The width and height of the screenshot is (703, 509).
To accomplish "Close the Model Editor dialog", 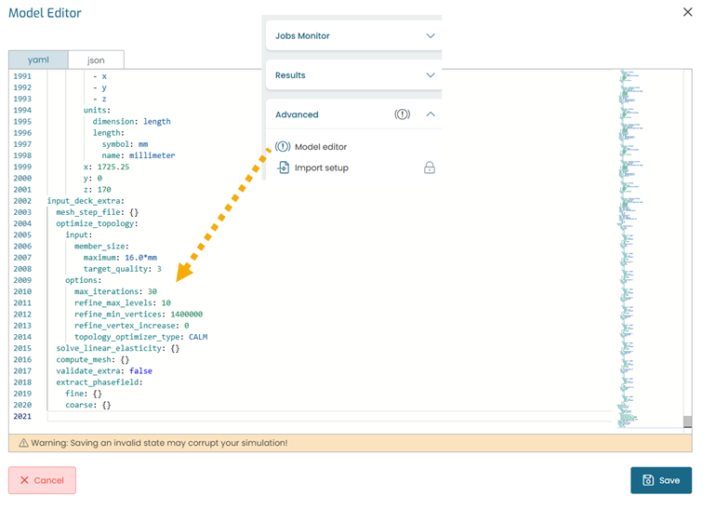I will click(x=687, y=12).
